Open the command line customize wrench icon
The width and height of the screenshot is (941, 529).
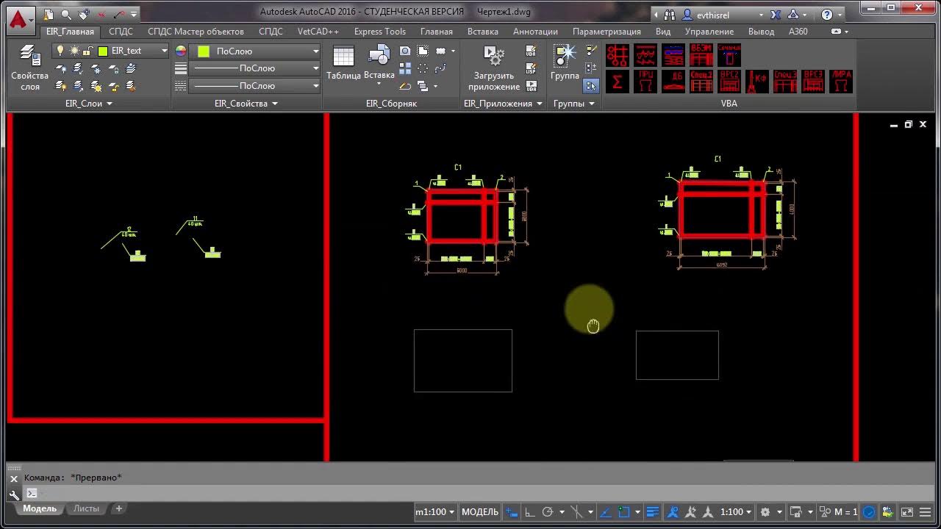(14, 494)
